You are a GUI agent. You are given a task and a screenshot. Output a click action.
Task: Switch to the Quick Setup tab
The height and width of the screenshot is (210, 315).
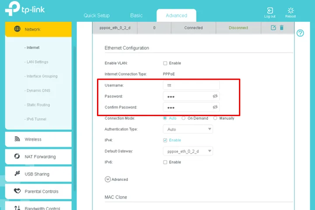click(x=97, y=15)
